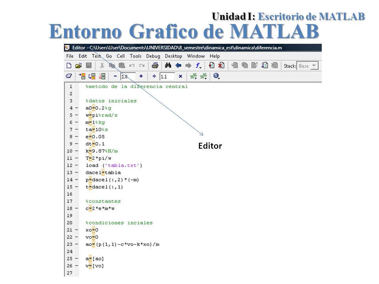Click the New file icon

[69, 66]
